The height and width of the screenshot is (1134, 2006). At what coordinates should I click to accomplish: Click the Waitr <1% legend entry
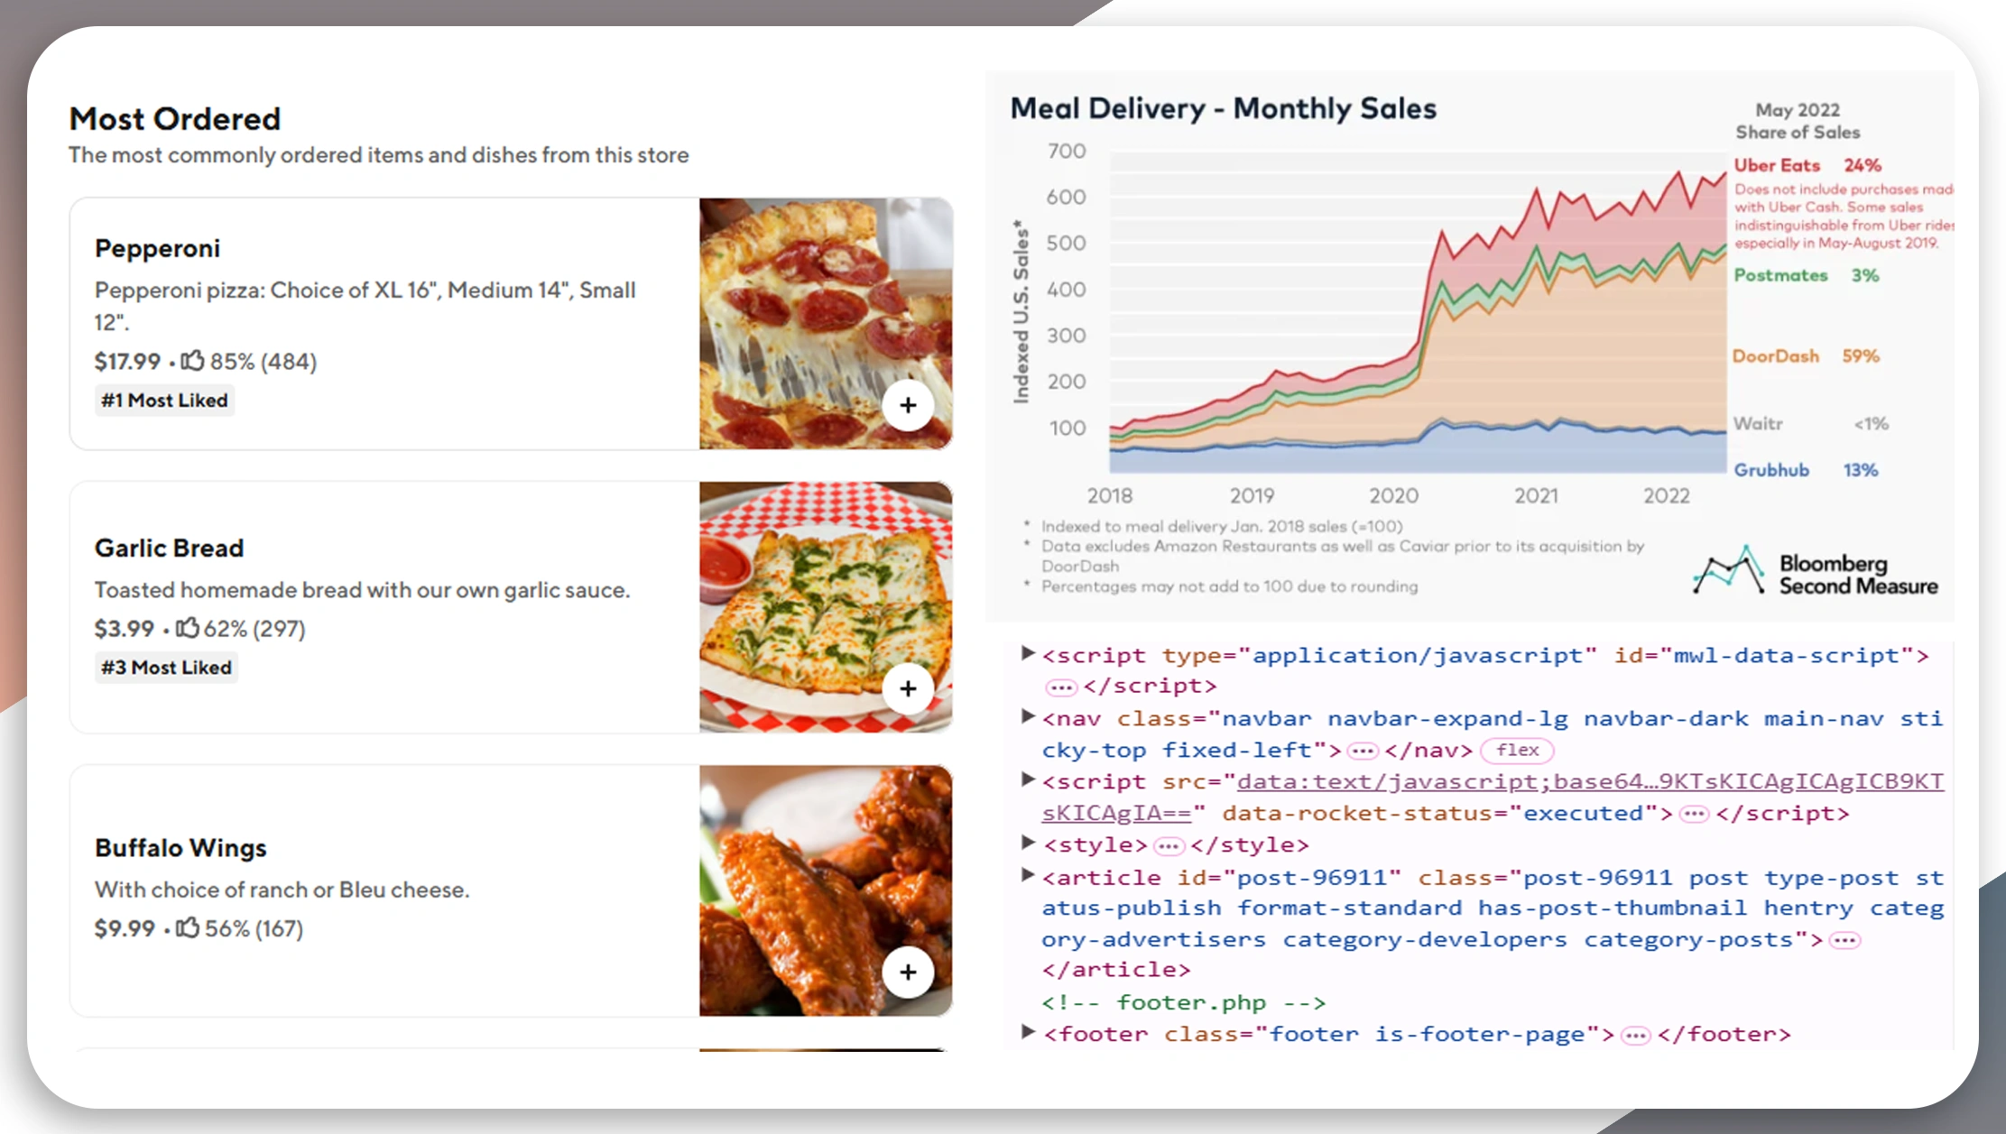(x=1810, y=423)
